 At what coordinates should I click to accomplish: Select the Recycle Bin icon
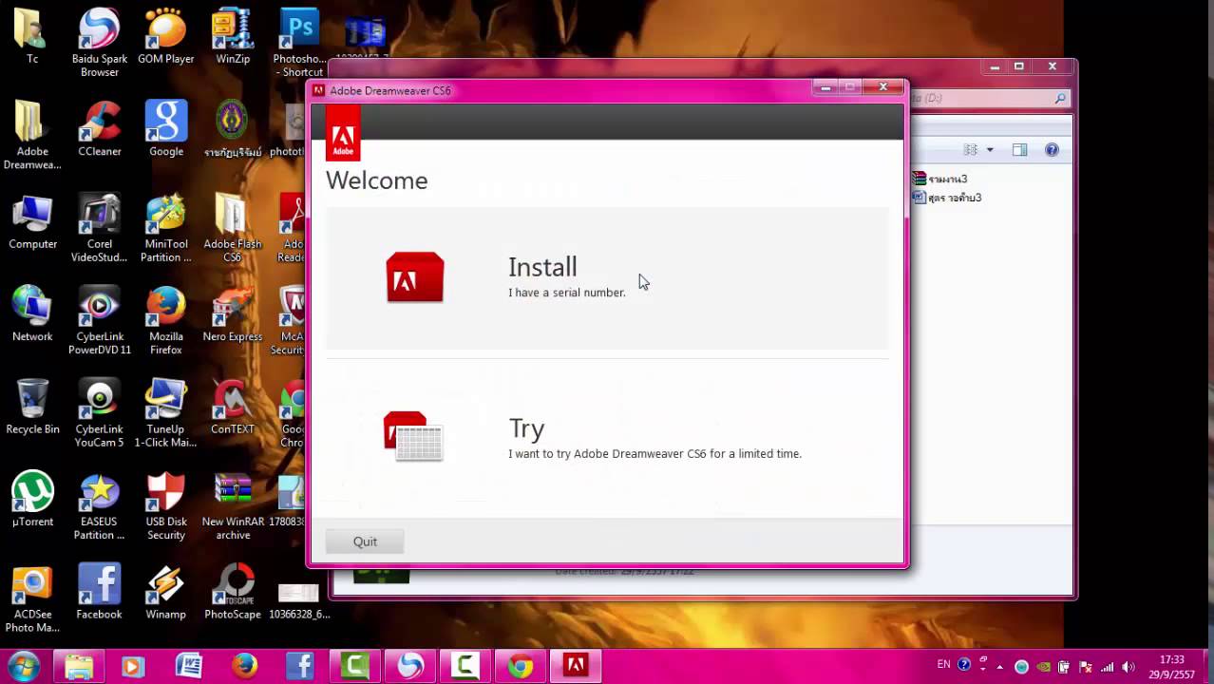(32, 407)
